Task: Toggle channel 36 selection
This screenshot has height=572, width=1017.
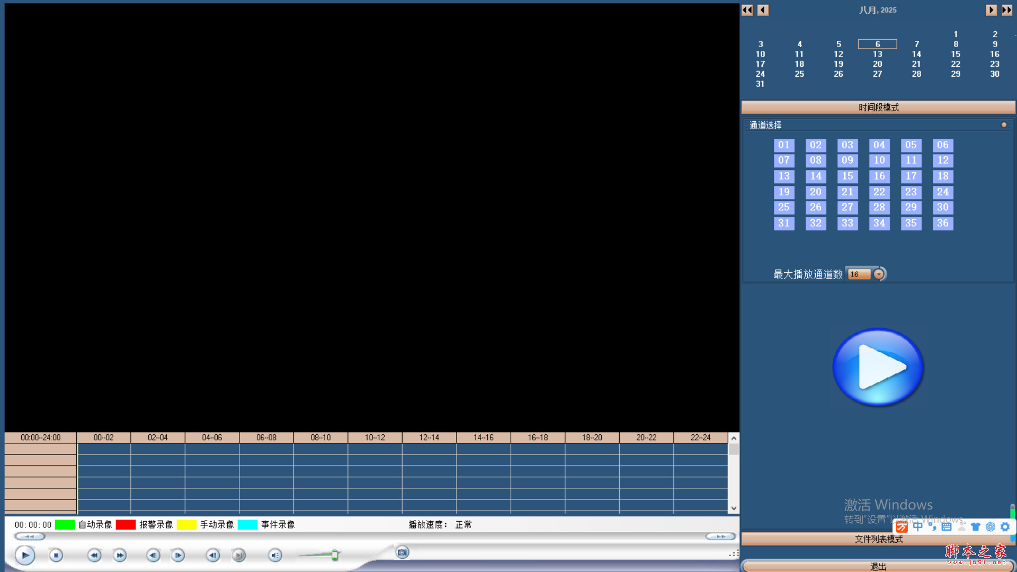Action: tap(943, 224)
